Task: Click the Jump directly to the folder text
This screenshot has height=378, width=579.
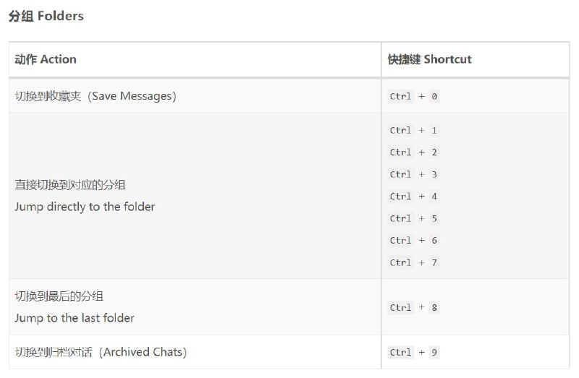Action: 85,207
